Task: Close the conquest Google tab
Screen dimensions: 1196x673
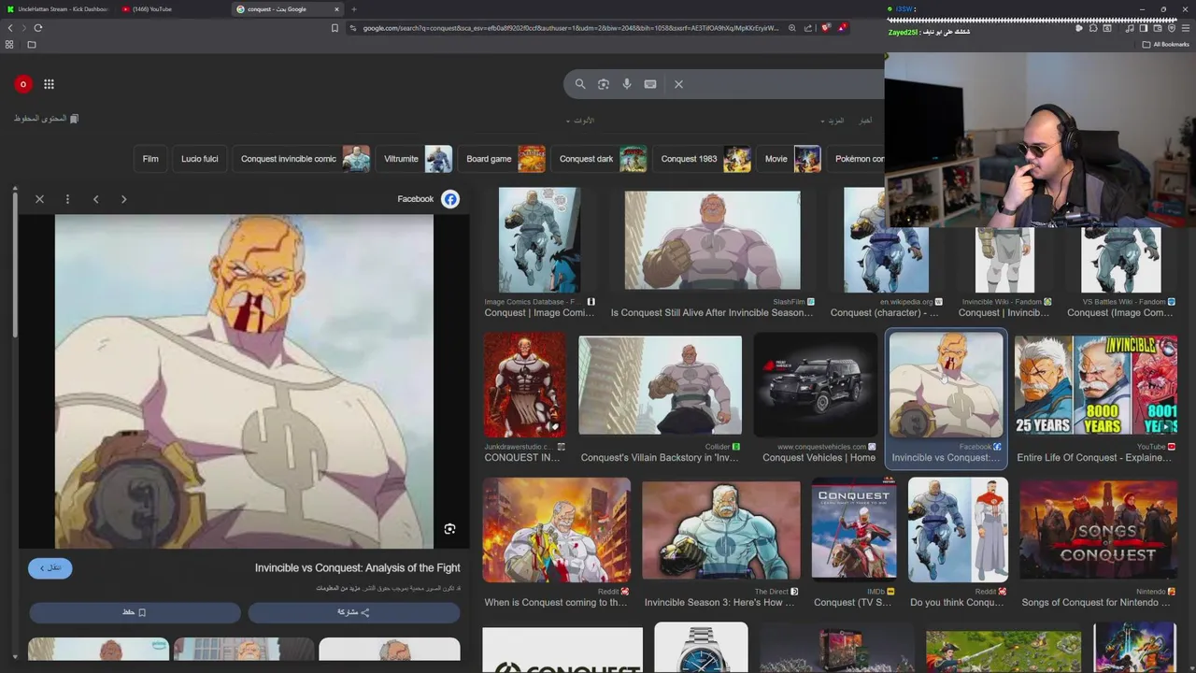Action: (x=336, y=9)
